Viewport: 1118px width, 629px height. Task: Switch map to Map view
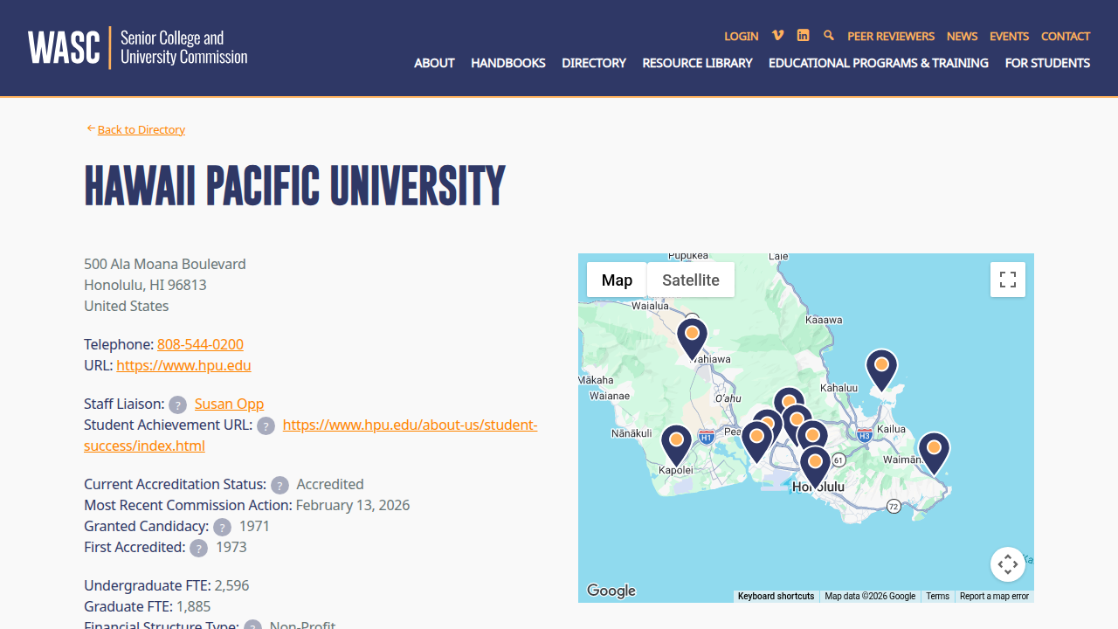(617, 280)
